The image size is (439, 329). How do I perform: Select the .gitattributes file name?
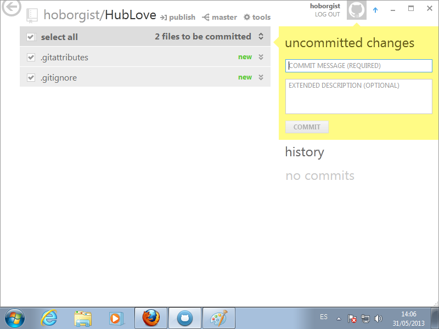(64, 58)
